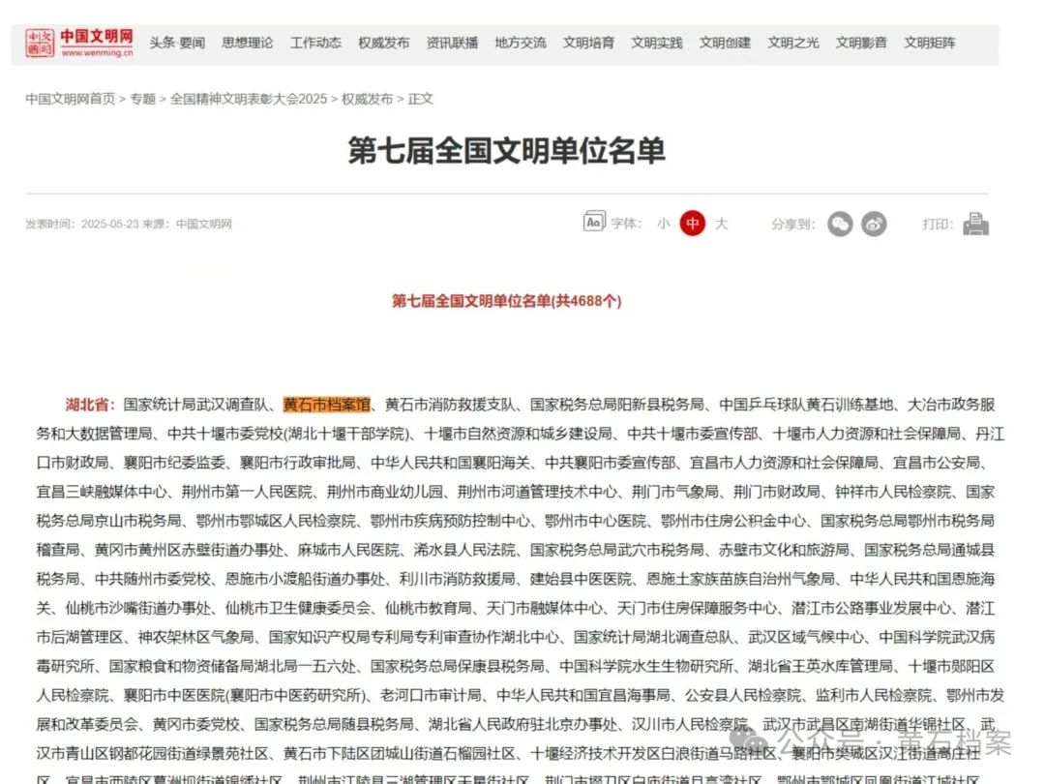Click the 正文 breadcrumb item
Viewport: 1045px width, 784px height.
[421, 99]
